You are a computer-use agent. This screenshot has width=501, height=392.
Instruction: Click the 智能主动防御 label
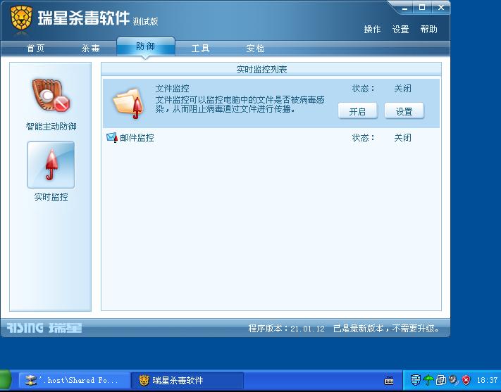(51, 127)
